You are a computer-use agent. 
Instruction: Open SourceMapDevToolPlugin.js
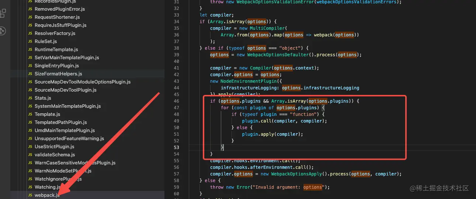66,90
